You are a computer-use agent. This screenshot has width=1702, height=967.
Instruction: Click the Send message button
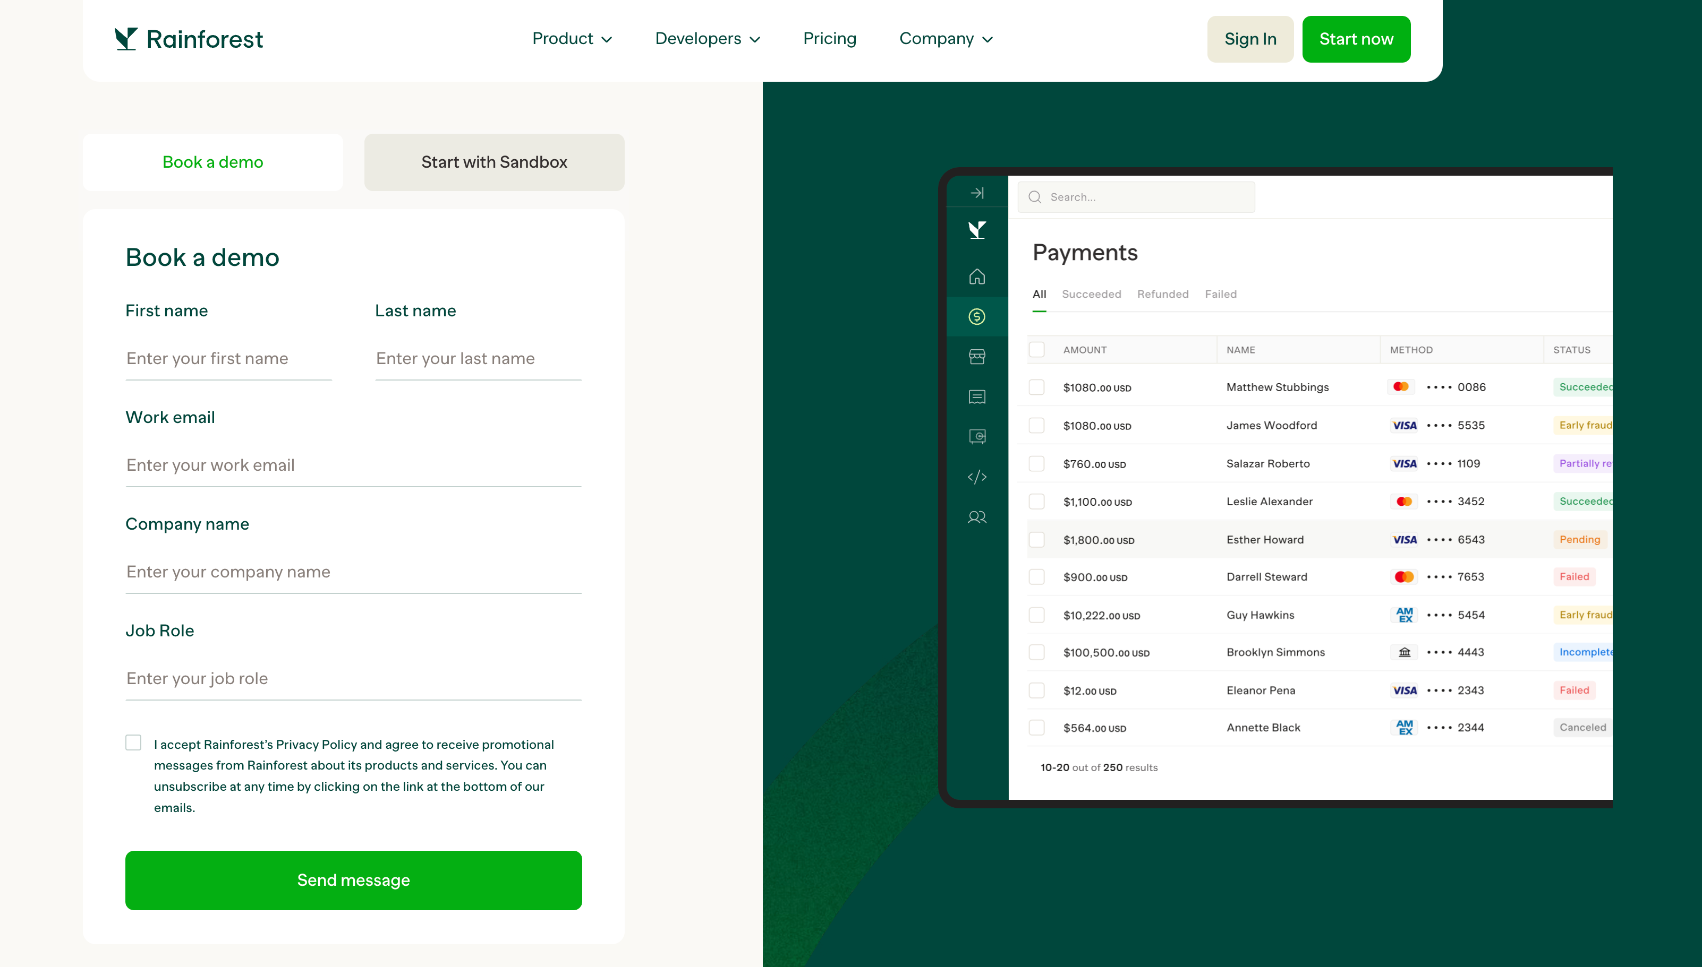[353, 880]
